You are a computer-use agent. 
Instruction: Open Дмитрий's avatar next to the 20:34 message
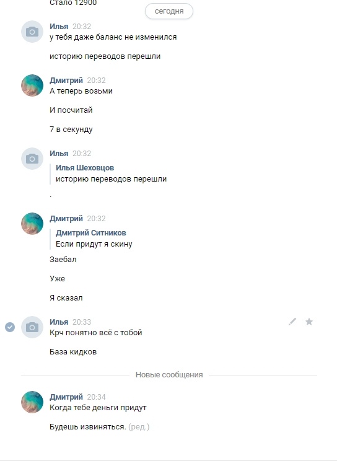[32, 402]
